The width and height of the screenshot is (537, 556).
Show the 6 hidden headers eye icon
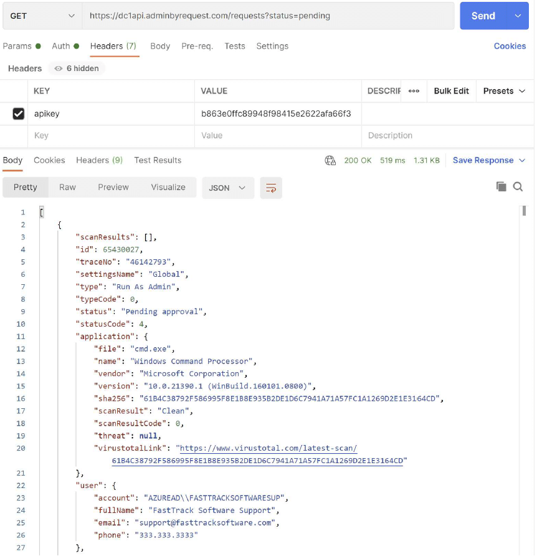tap(59, 69)
